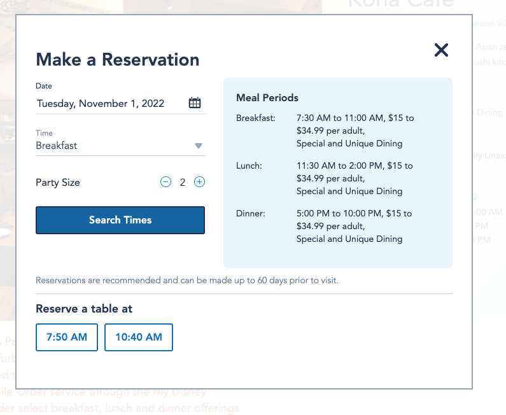Decrease party size with minus icon
Image resolution: width=506 pixels, height=415 pixels.
click(x=166, y=182)
